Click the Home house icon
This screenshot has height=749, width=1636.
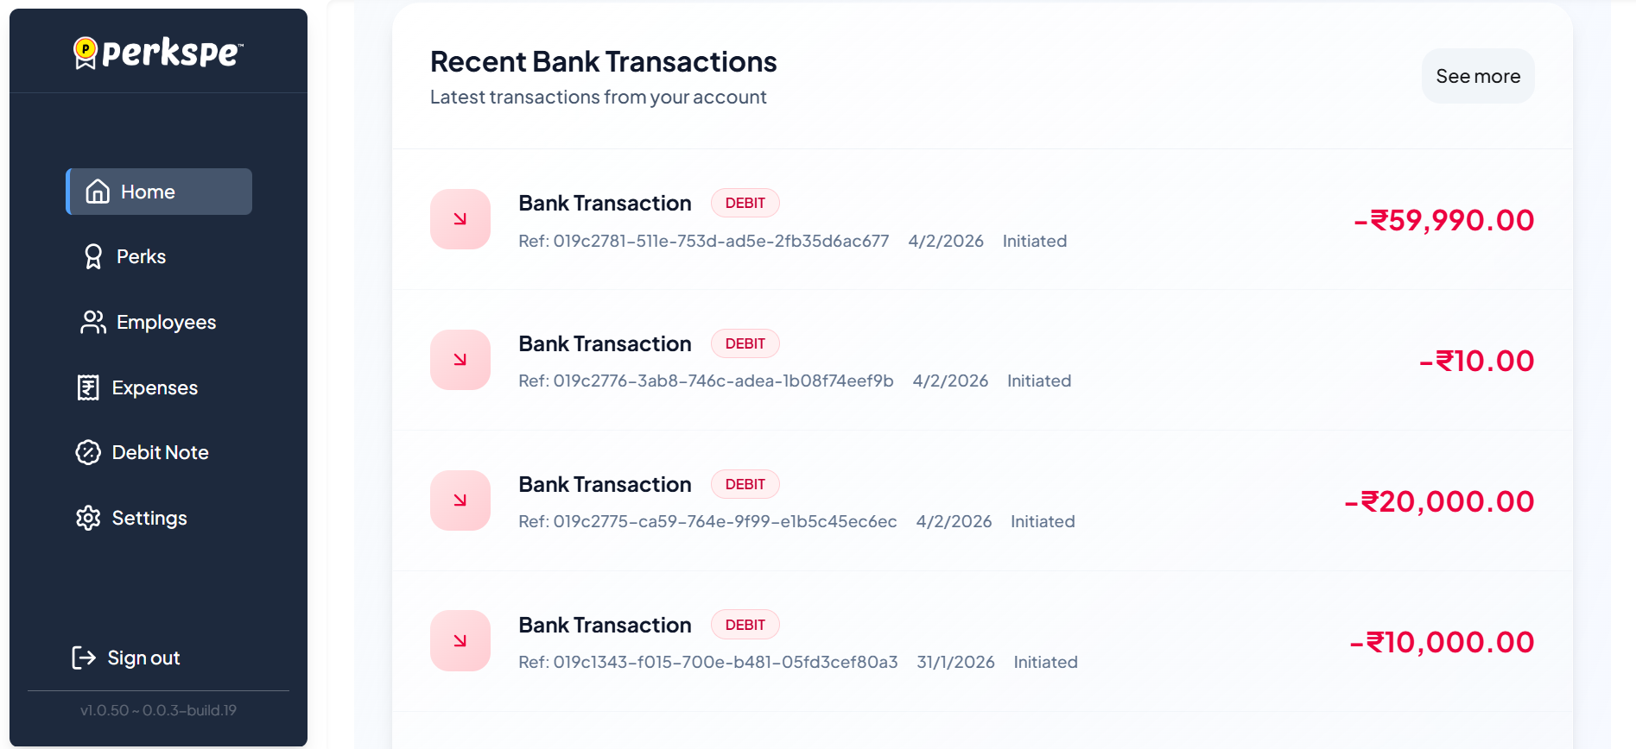pos(98,192)
